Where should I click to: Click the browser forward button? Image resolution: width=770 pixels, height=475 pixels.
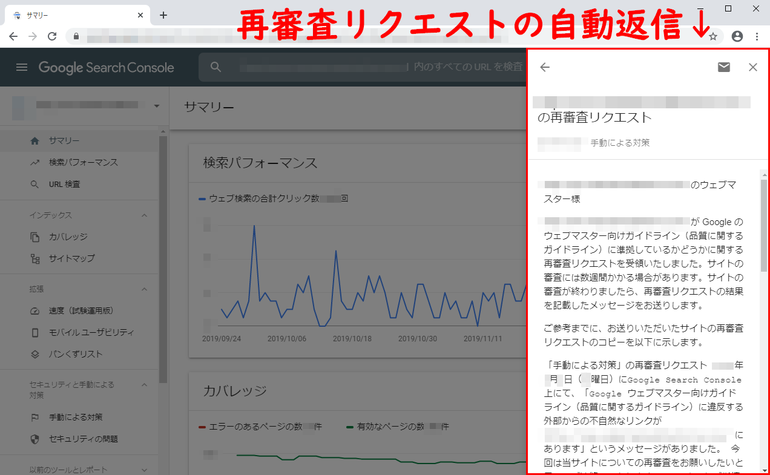[x=33, y=36]
